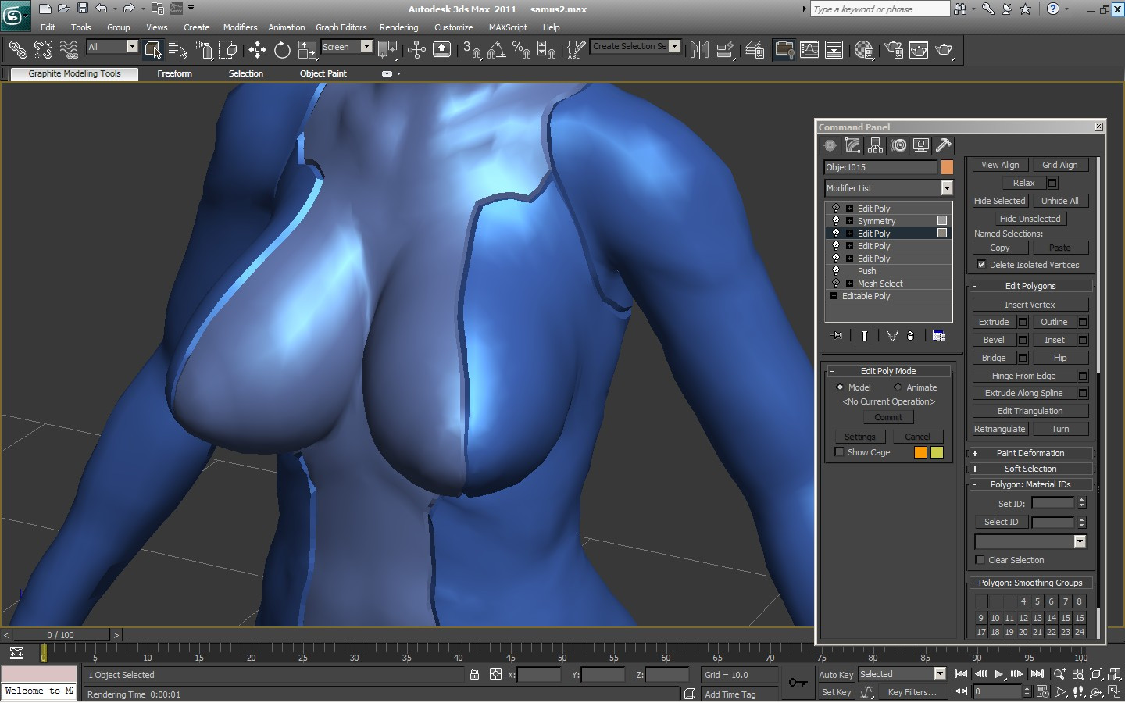
Task: Open Render Setup teapot icon
Action: (894, 50)
